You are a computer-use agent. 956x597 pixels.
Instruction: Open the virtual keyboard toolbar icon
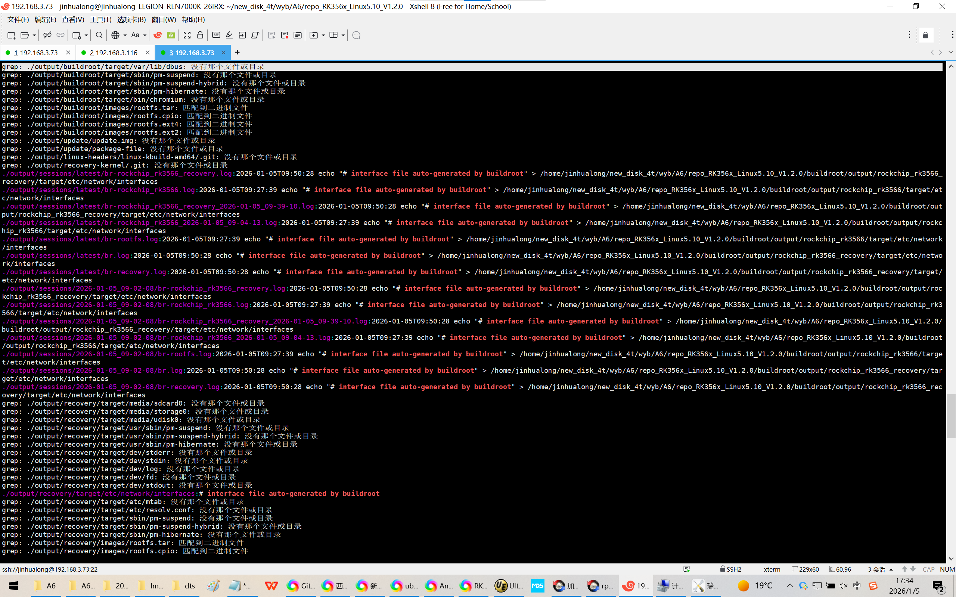click(216, 35)
